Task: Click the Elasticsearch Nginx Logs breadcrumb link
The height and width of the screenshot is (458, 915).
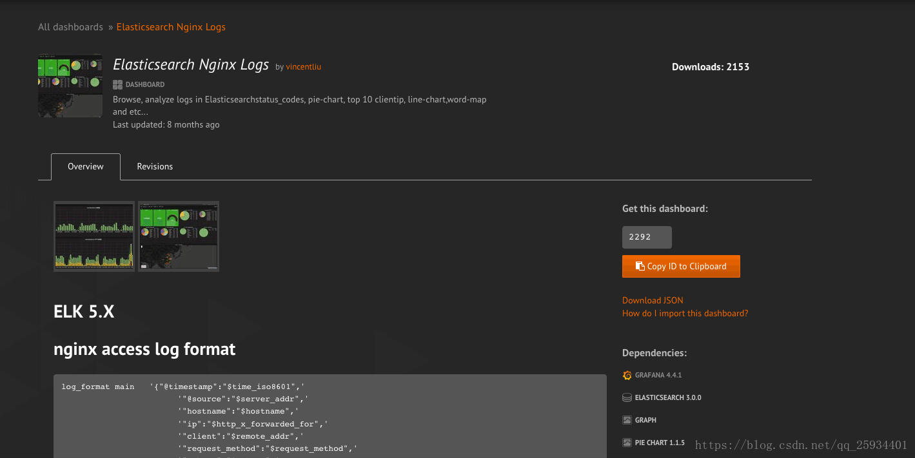Action: click(x=171, y=27)
